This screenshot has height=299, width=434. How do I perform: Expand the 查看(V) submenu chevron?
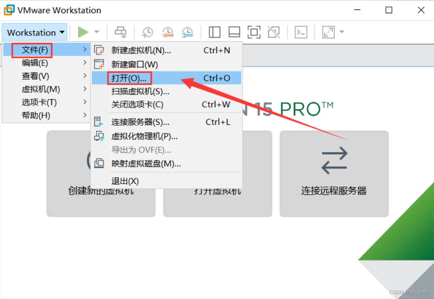click(85, 76)
